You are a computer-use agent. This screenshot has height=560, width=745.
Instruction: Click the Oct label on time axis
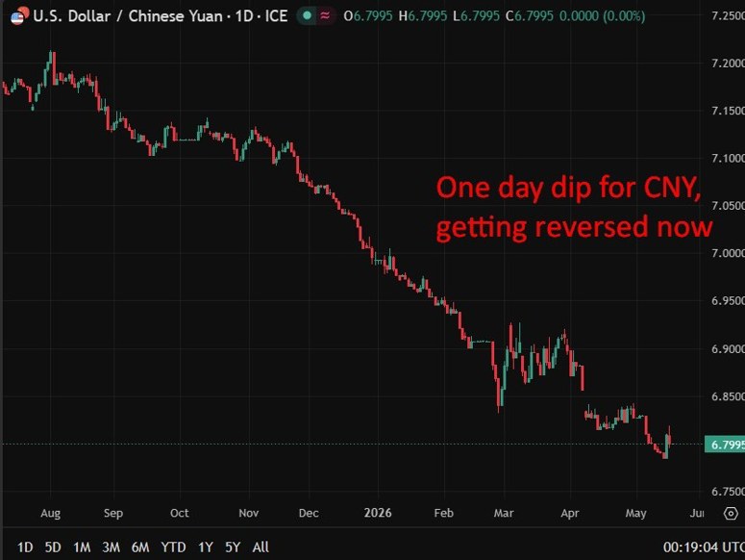click(179, 514)
